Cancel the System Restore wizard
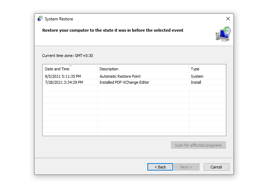This screenshot has width=269, height=192. (x=216, y=167)
